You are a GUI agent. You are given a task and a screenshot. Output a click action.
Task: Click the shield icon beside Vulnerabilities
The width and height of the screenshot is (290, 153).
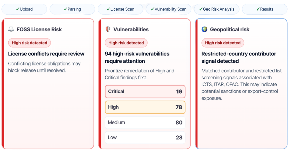[x=108, y=30]
